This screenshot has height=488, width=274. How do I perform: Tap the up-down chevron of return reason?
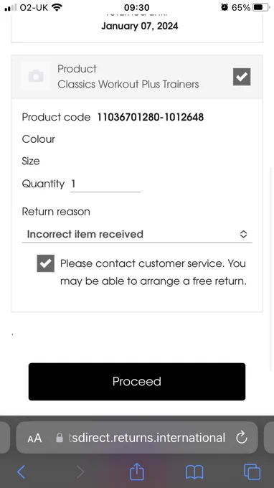pos(244,234)
